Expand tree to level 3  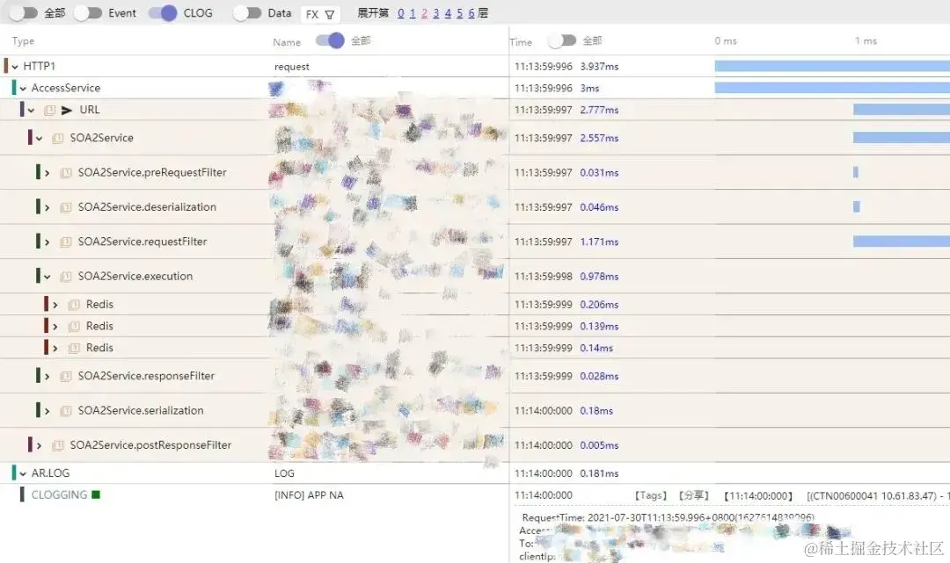point(436,12)
